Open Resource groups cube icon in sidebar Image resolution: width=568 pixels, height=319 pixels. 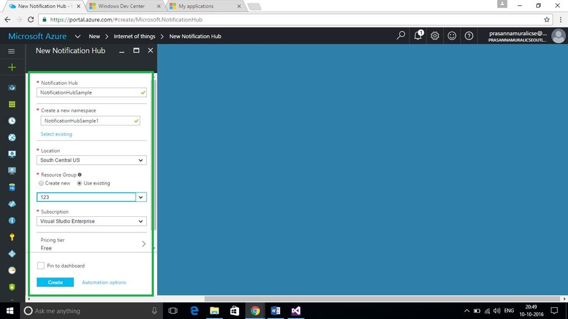(12, 88)
